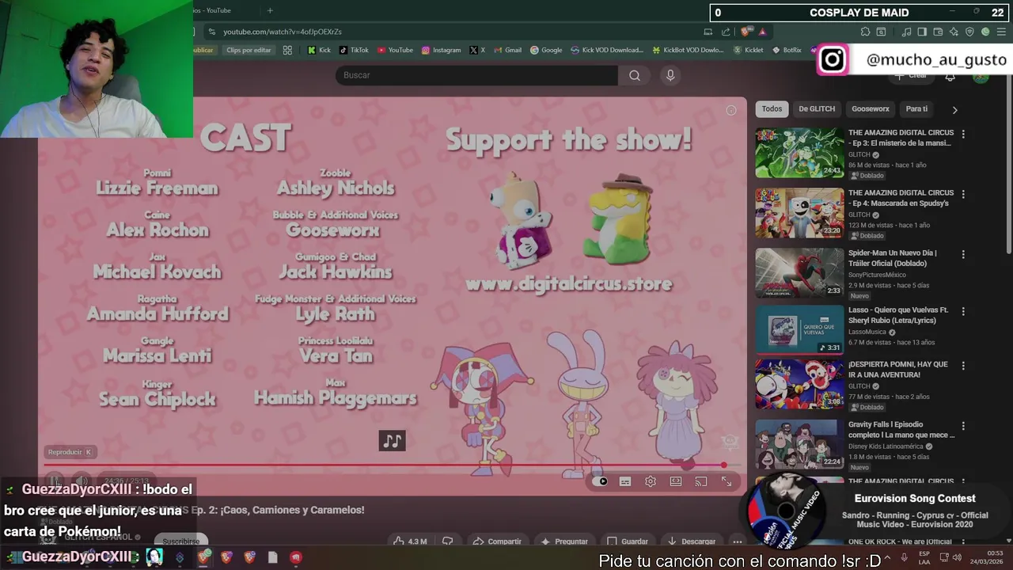This screenshot has height=570, width=1013.
Task: Open the X bookmark
Action: point(477,50)
